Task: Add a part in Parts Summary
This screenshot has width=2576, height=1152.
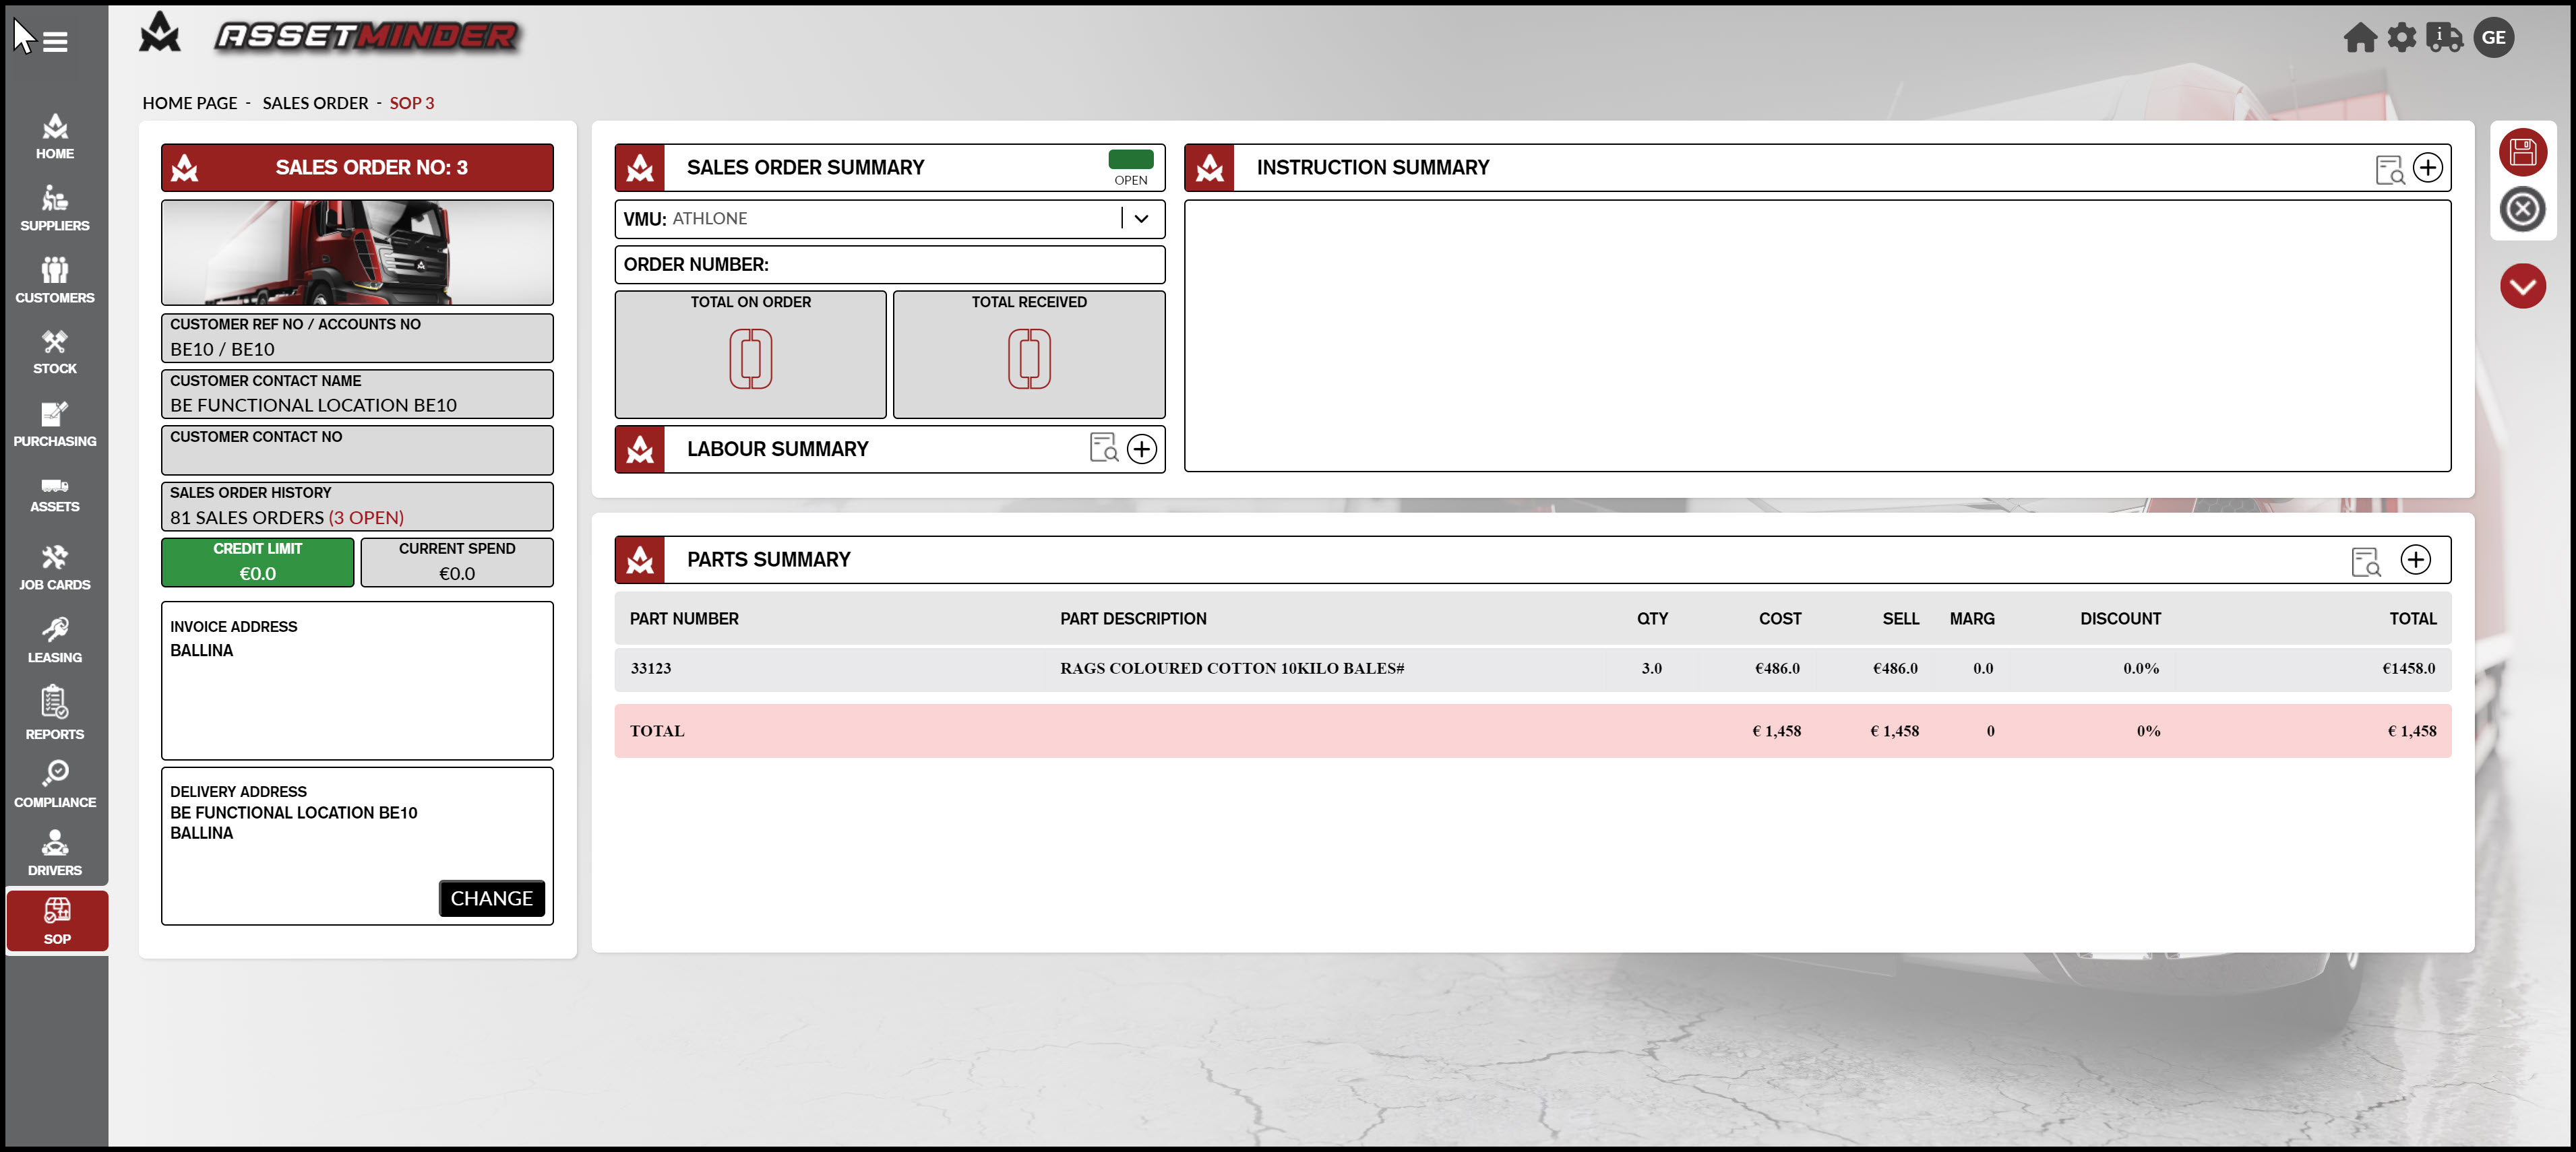Action: coord(2415,560)
